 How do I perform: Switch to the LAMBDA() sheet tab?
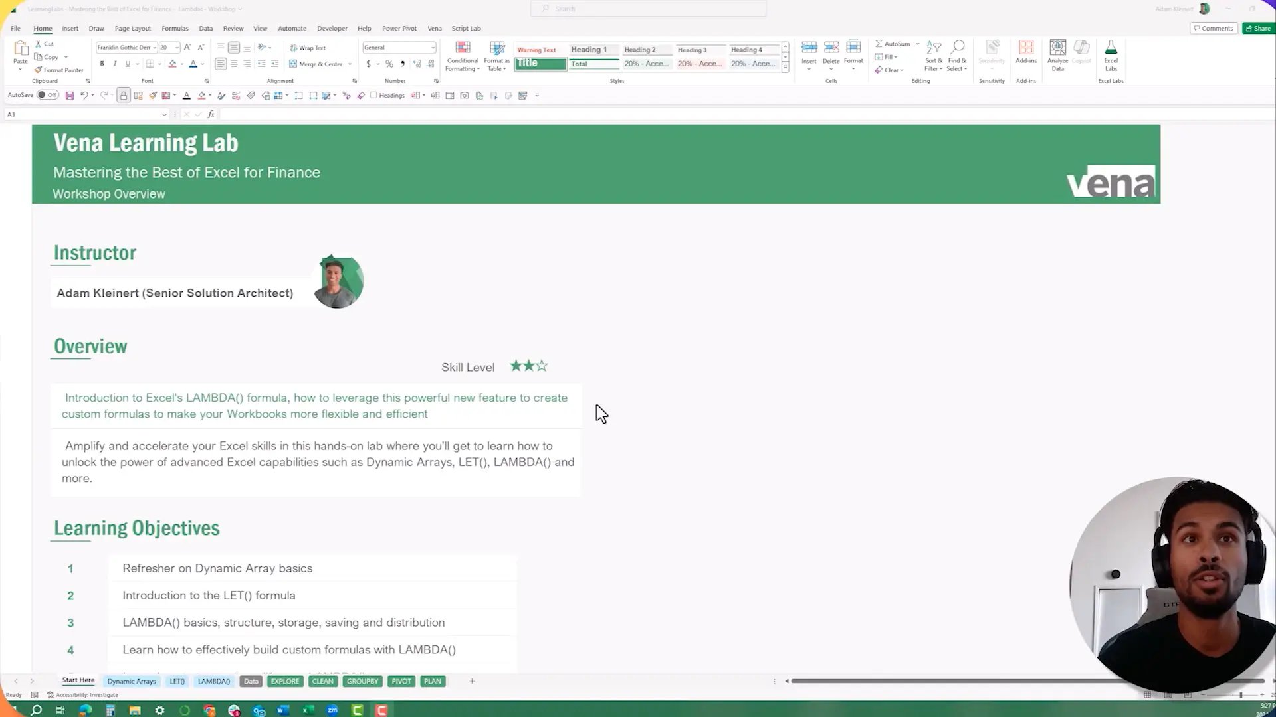(x=213, y=681)
